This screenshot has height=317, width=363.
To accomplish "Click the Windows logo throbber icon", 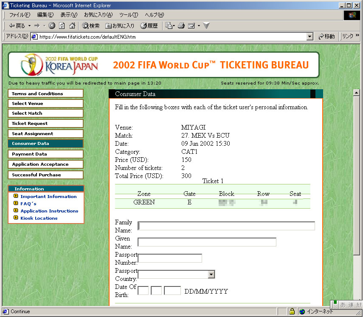I will point(352,15).
